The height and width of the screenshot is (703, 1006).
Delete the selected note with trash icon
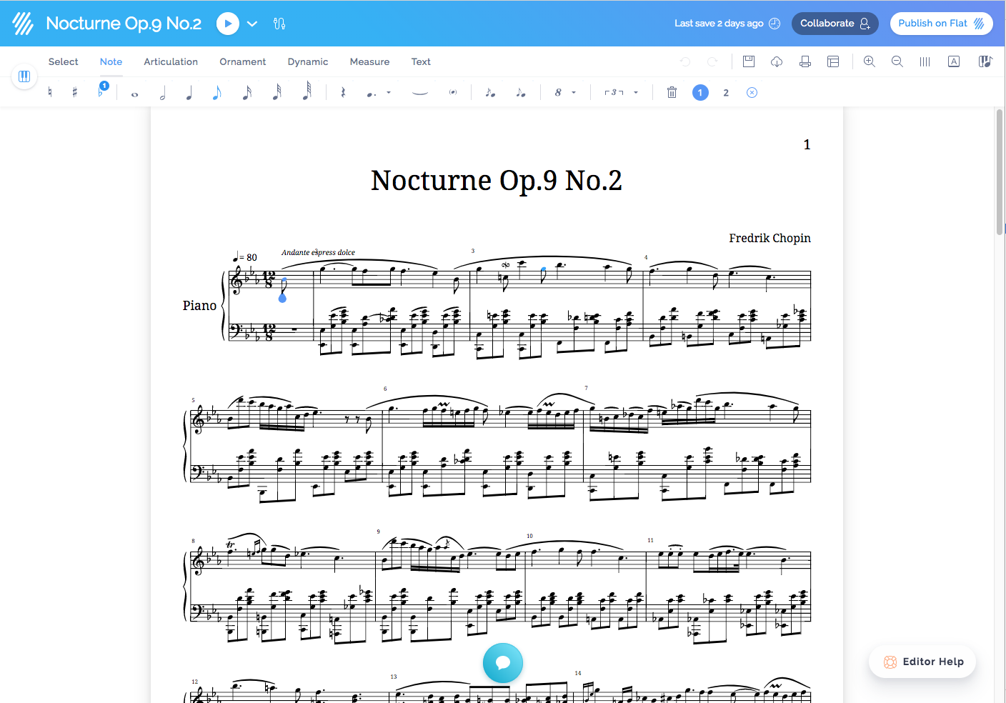[x=672, y=92]
